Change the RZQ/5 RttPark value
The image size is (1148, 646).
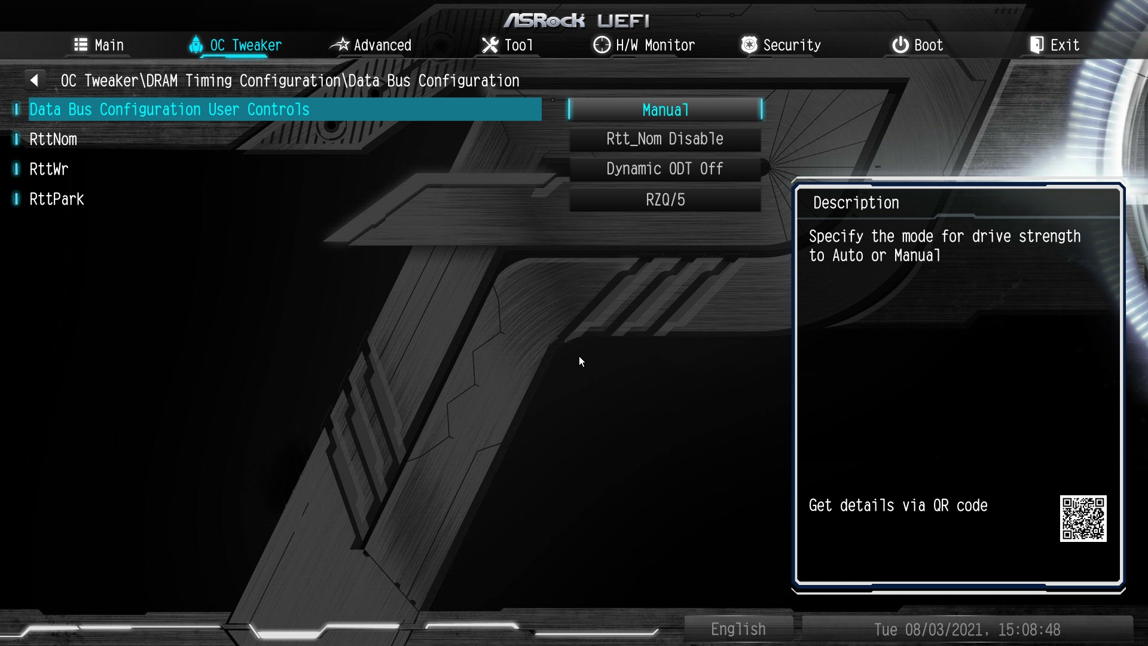coord(665,200)
